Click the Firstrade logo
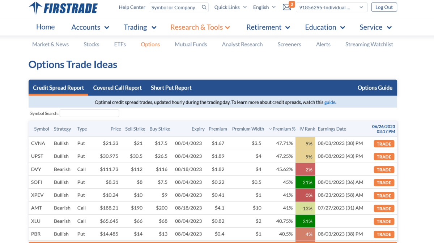This screenshot has height=243, width=434. (63, 8)
